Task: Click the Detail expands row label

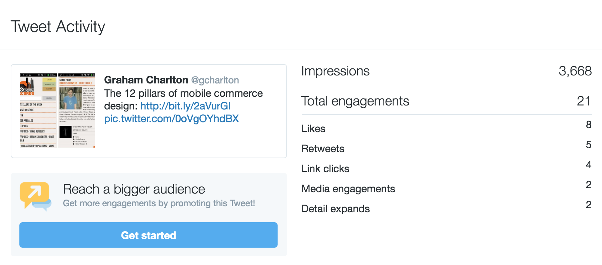Action: pyautogui.click(x=335, y=209)
